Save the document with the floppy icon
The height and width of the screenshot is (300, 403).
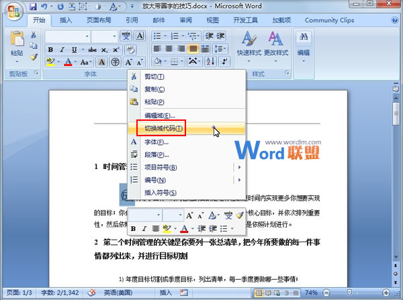[33, 7]
